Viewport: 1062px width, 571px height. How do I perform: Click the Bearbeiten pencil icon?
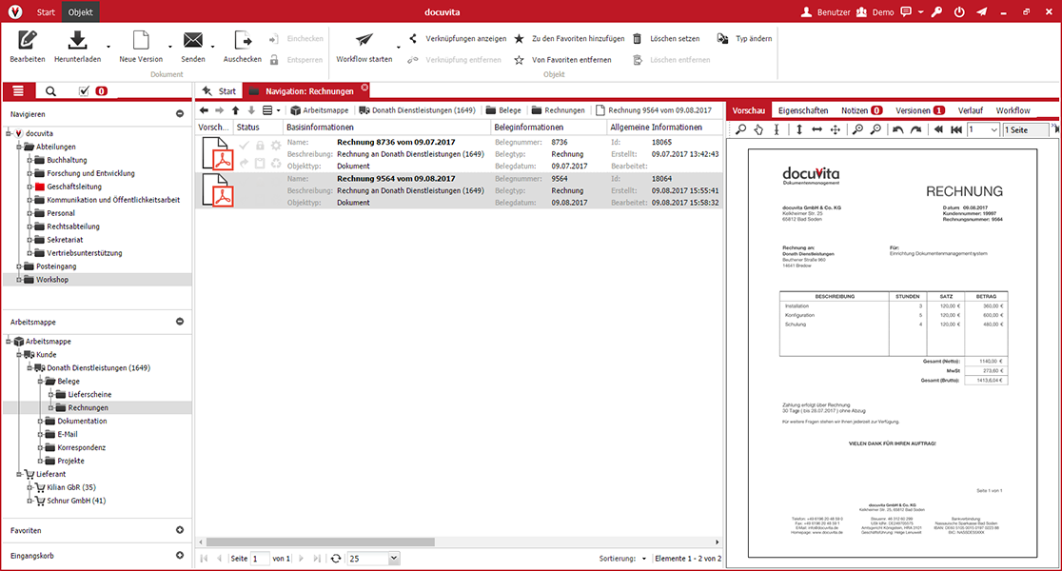27,41
